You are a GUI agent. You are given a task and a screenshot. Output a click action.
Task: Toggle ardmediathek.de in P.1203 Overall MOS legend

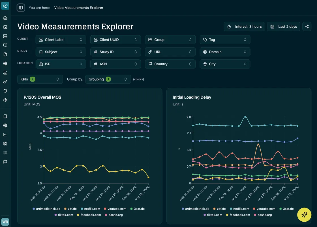pyautogui.click(x=46, y=209)
